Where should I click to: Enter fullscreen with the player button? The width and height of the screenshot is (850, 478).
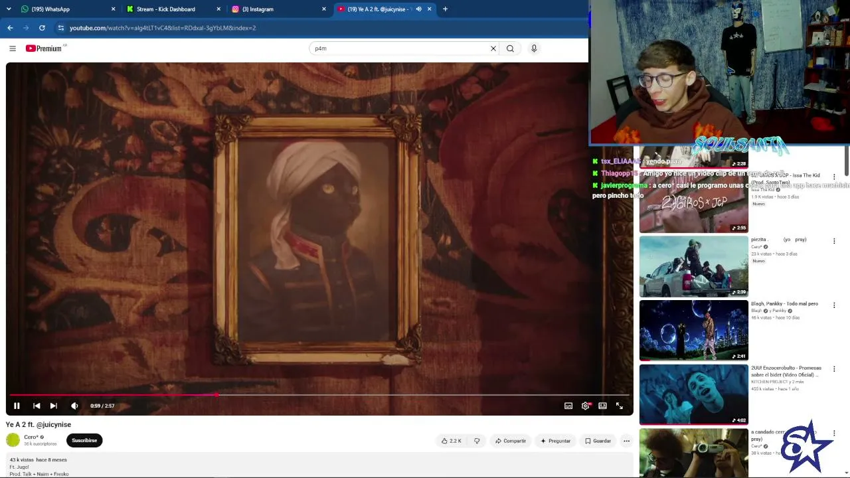[x=619, y=406]
